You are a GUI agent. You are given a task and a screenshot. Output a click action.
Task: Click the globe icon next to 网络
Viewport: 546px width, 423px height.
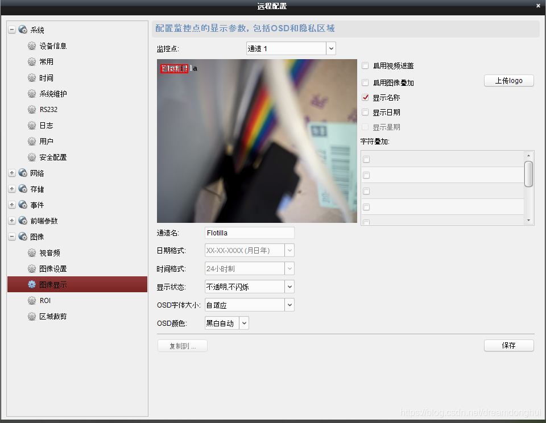pyautogui.click(x=23, y=173)
